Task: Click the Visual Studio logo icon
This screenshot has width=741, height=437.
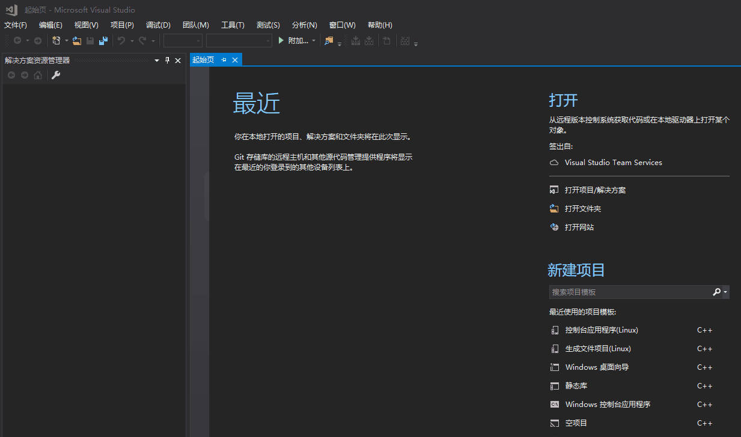Action: pyautogui.click(x=11, y=10)
